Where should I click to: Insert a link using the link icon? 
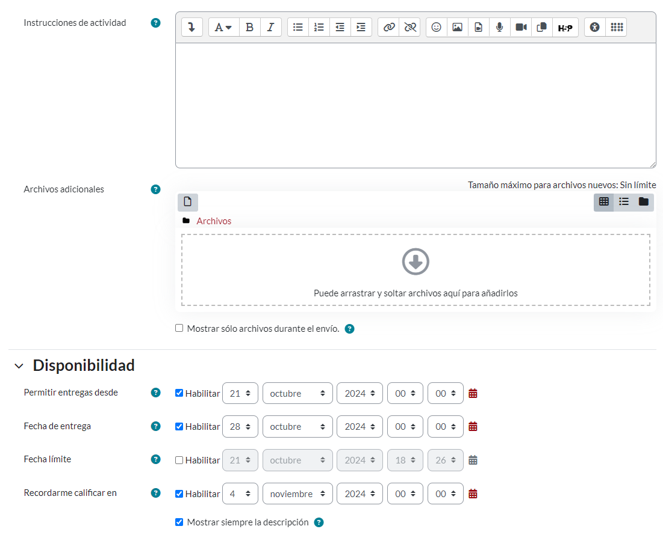[389, 27]
